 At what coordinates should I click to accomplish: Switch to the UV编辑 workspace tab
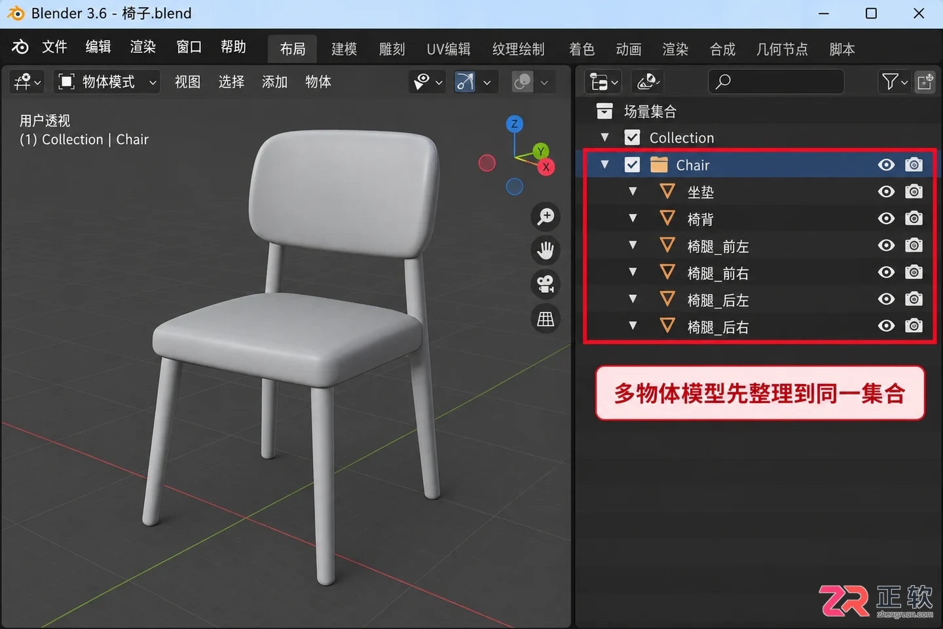449,49
